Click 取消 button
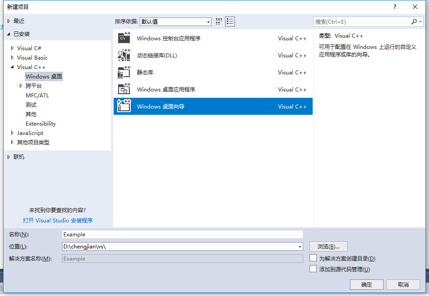Screen dimensions: 429x296 tap(403, 284)
